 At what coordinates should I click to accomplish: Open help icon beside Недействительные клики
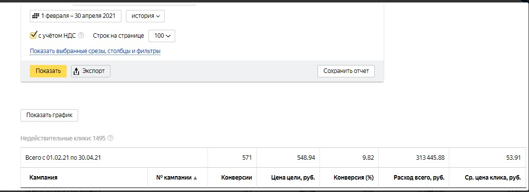(110, 138)
